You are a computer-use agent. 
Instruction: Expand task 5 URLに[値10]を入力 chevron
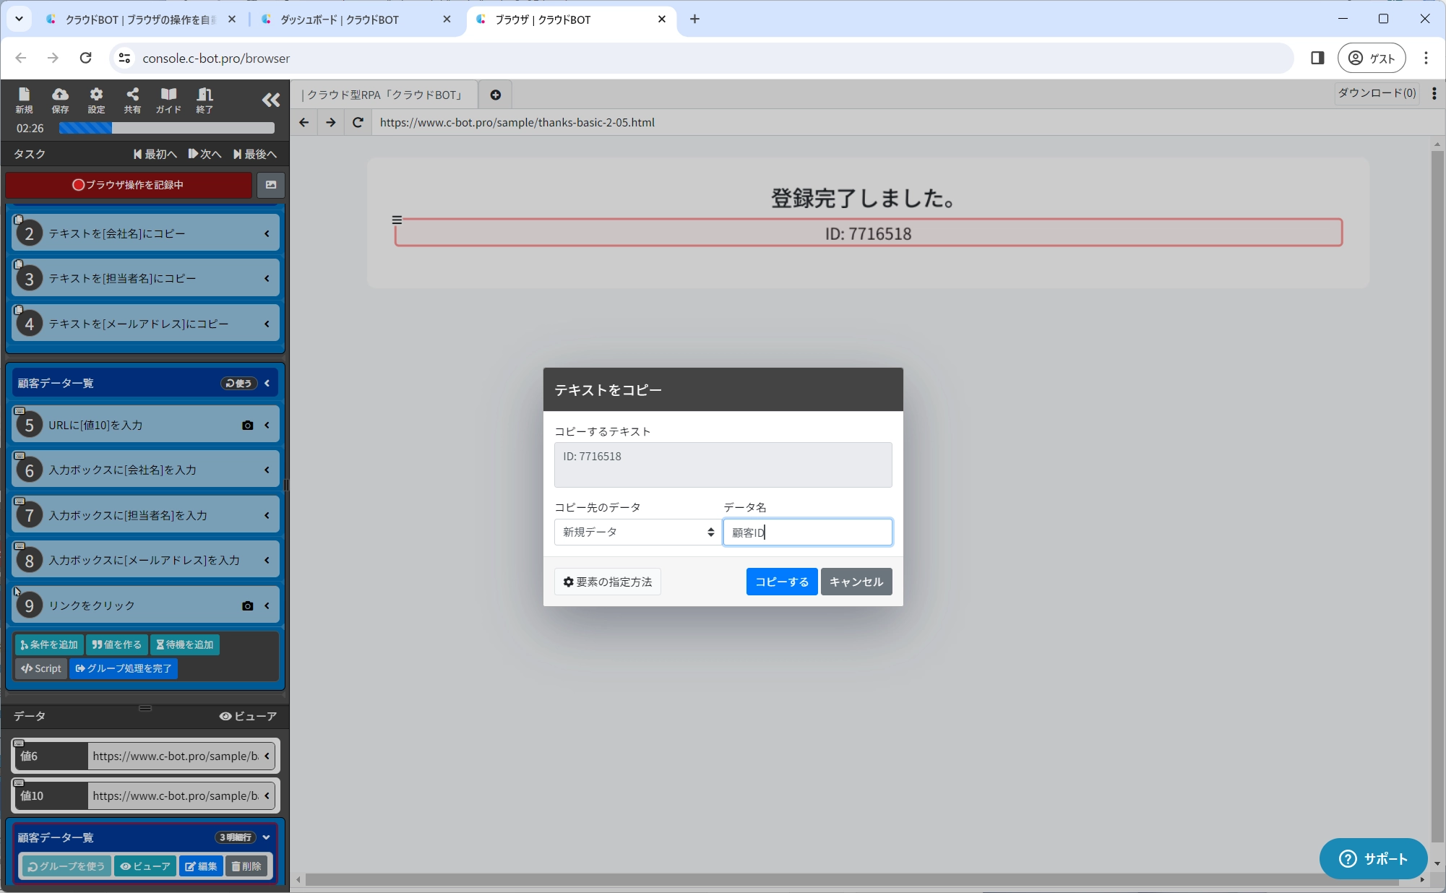tap(267, 426)
